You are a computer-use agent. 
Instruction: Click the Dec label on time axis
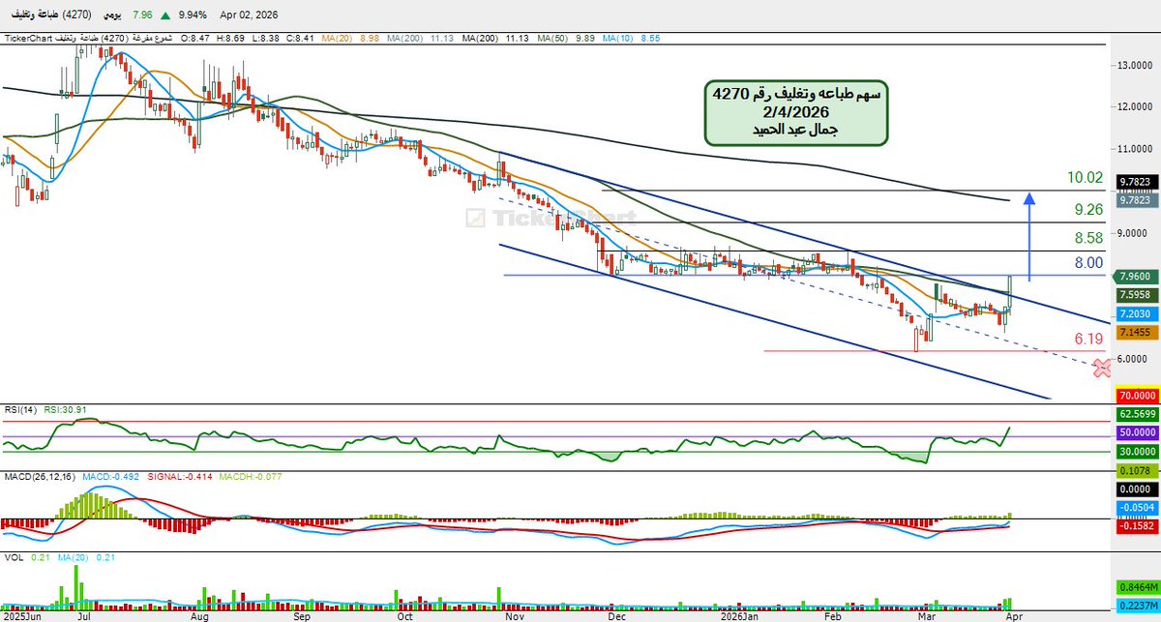615,614
